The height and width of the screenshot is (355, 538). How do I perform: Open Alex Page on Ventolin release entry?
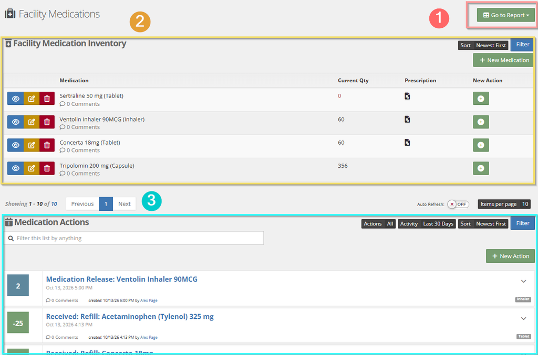point(149,300)
